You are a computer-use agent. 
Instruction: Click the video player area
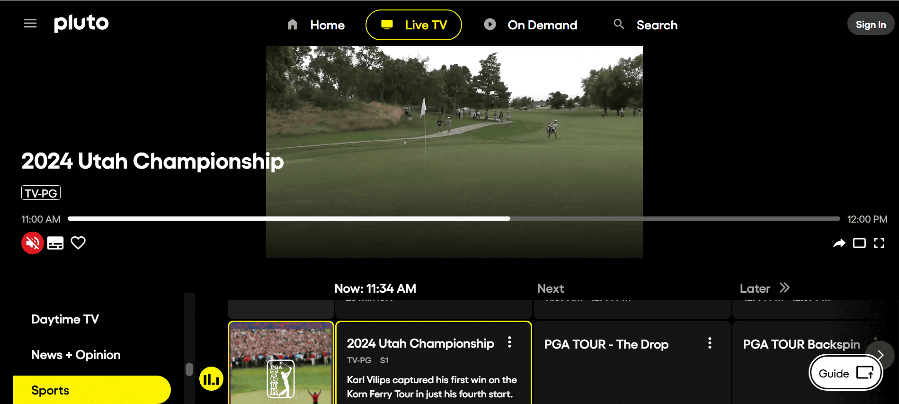coord(454,152)
